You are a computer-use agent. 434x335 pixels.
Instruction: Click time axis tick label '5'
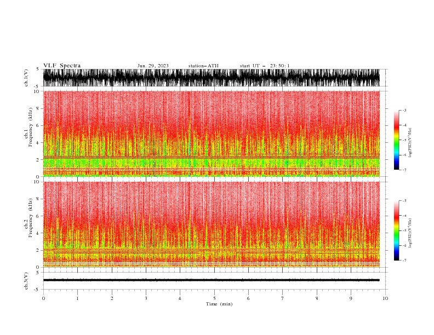[x=214, y=298]
